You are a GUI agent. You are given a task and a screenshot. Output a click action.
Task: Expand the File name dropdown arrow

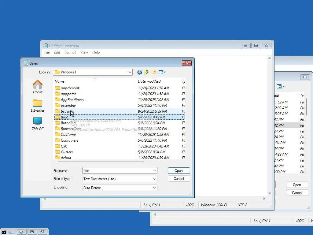[154, 171]
